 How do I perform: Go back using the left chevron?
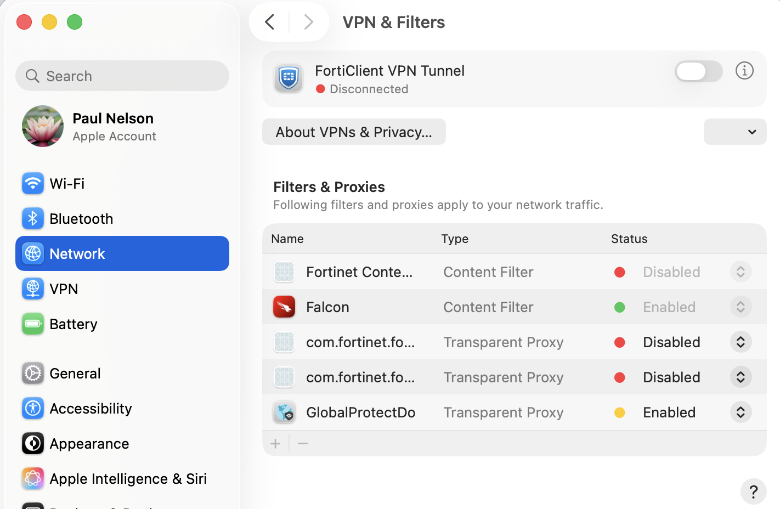point(270,22)
